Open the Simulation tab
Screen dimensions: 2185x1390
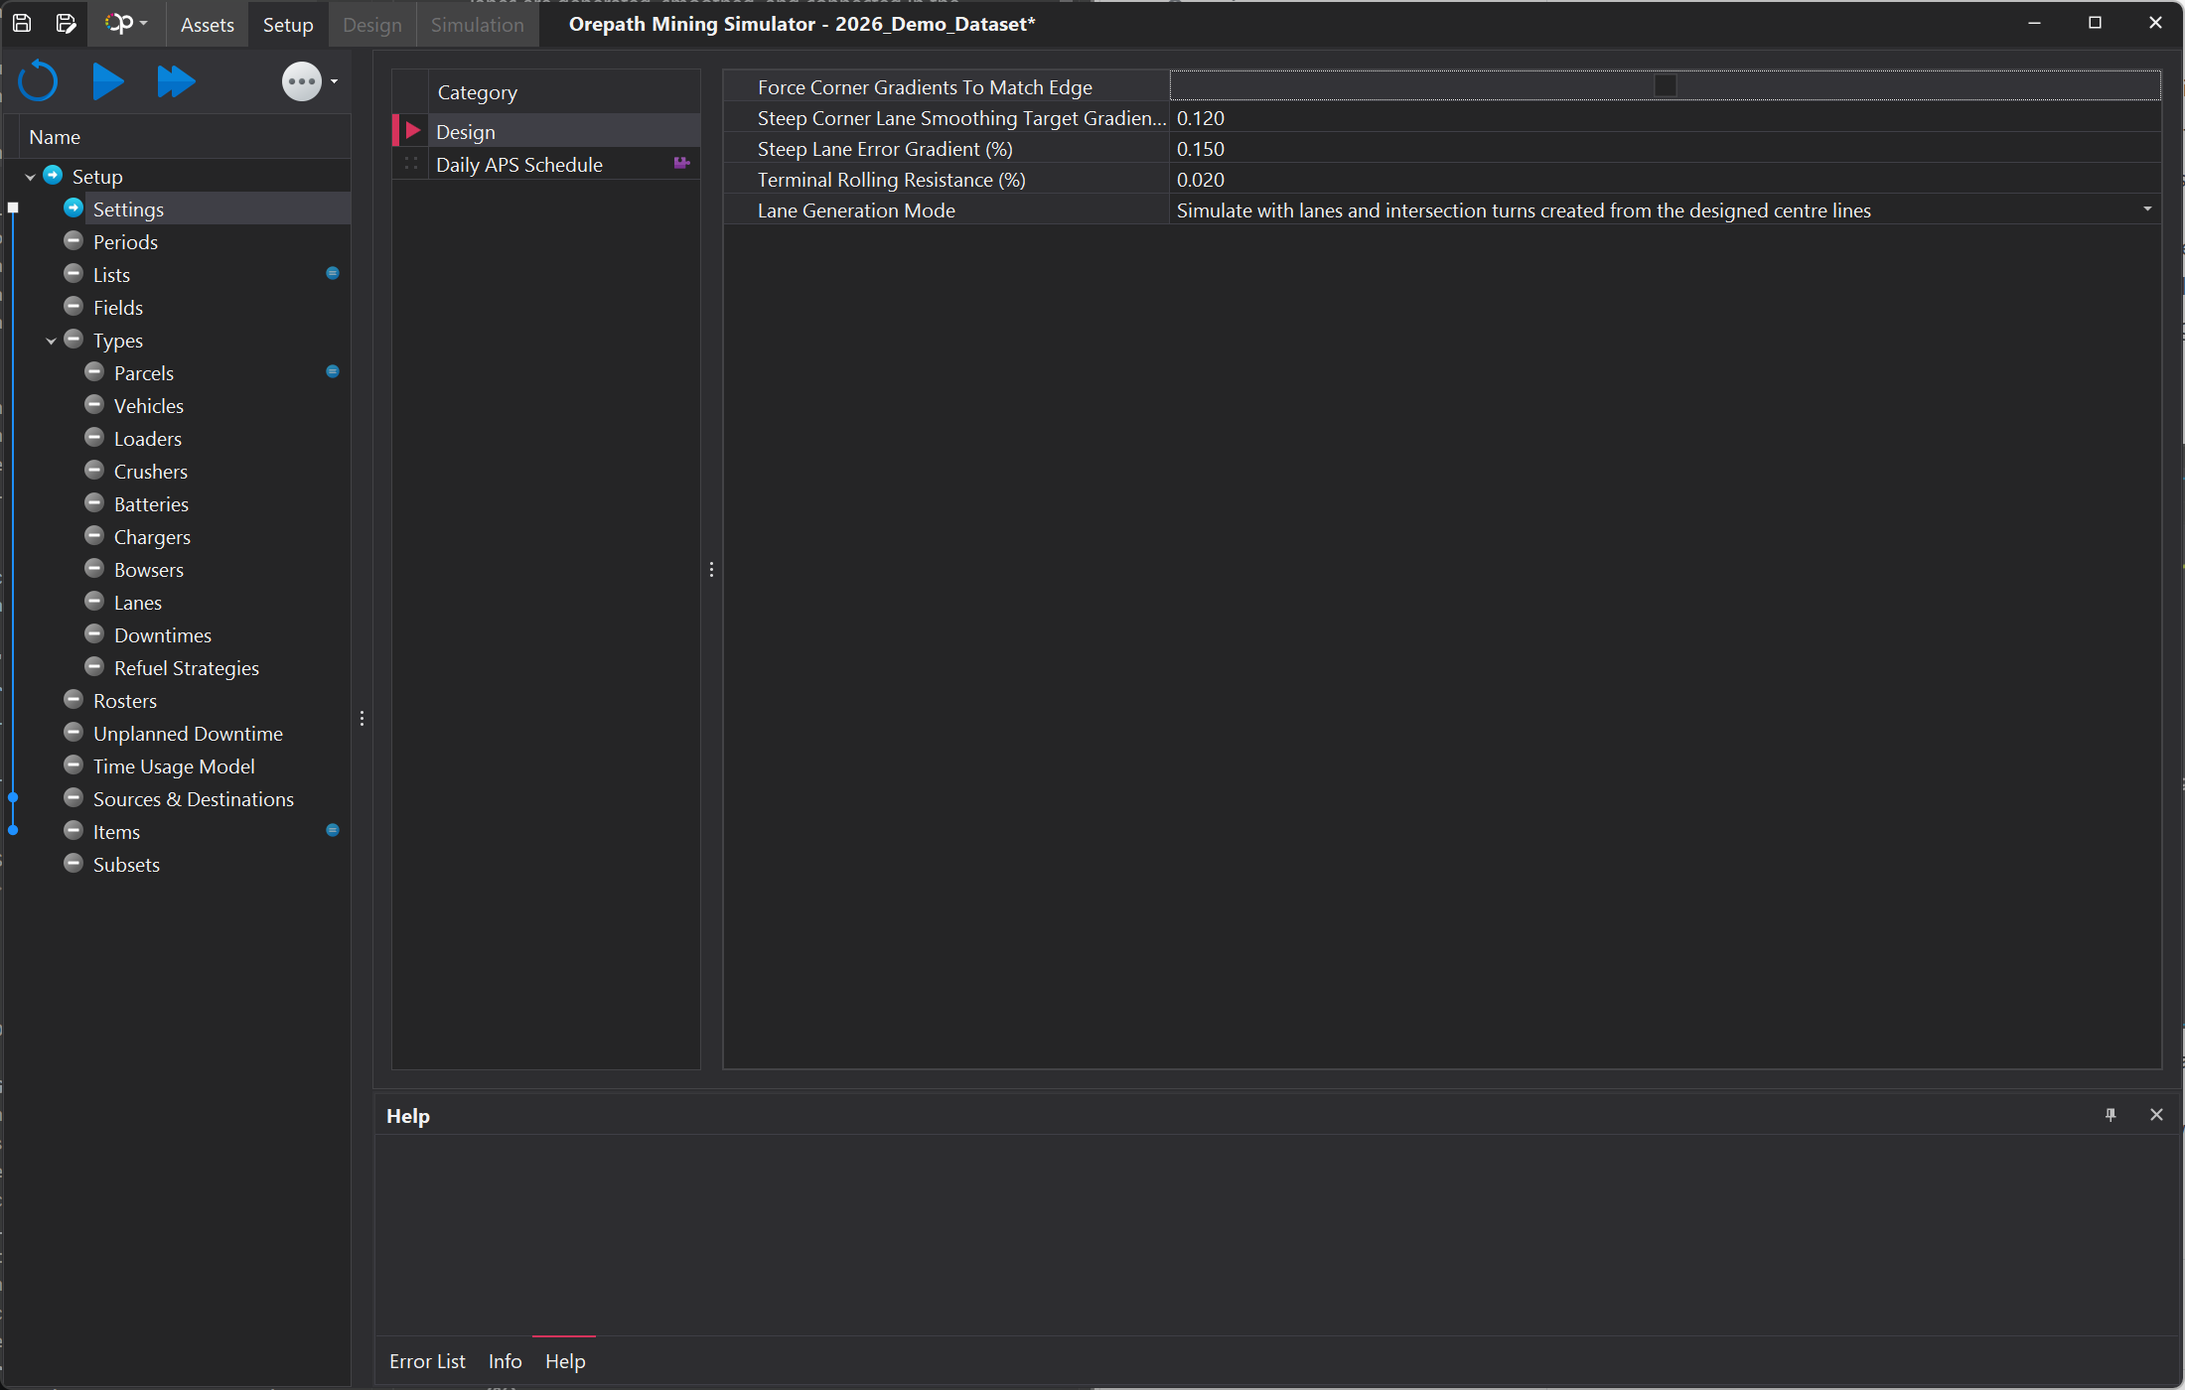[x=478, y=25]
